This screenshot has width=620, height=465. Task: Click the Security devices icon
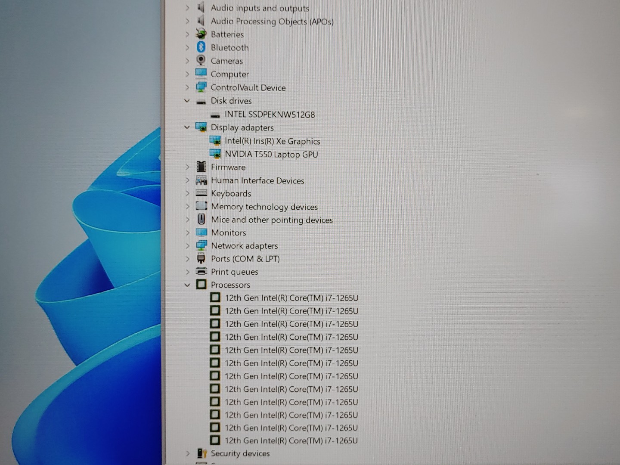[x=202, y=453]
